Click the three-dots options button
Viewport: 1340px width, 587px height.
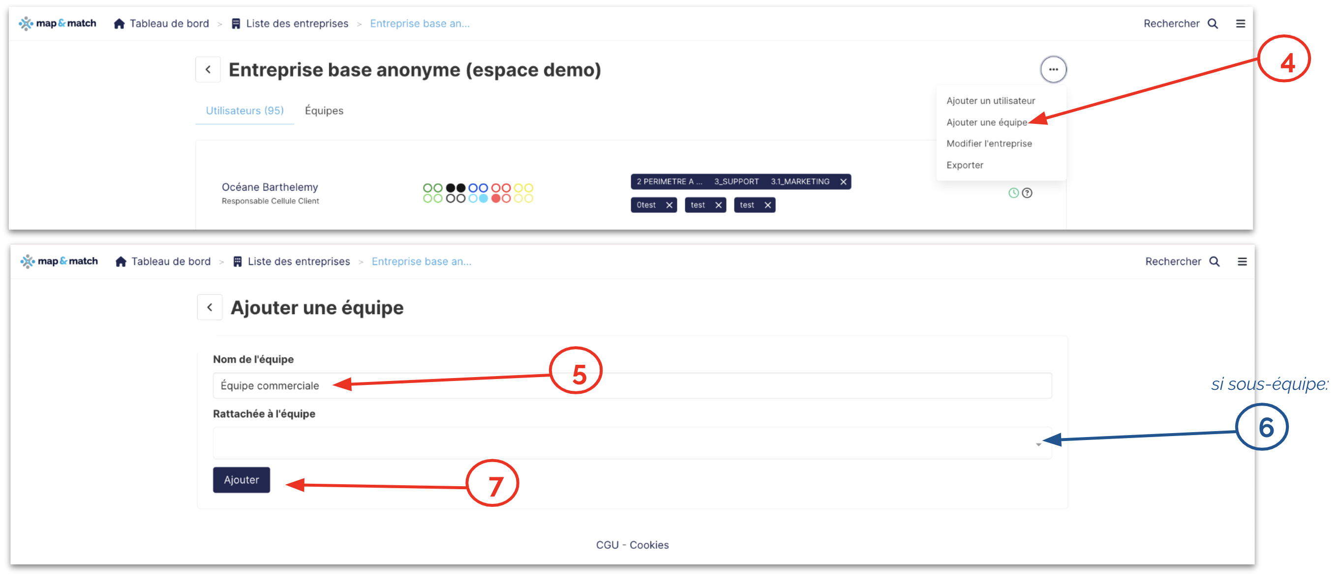click(1053, 69)
